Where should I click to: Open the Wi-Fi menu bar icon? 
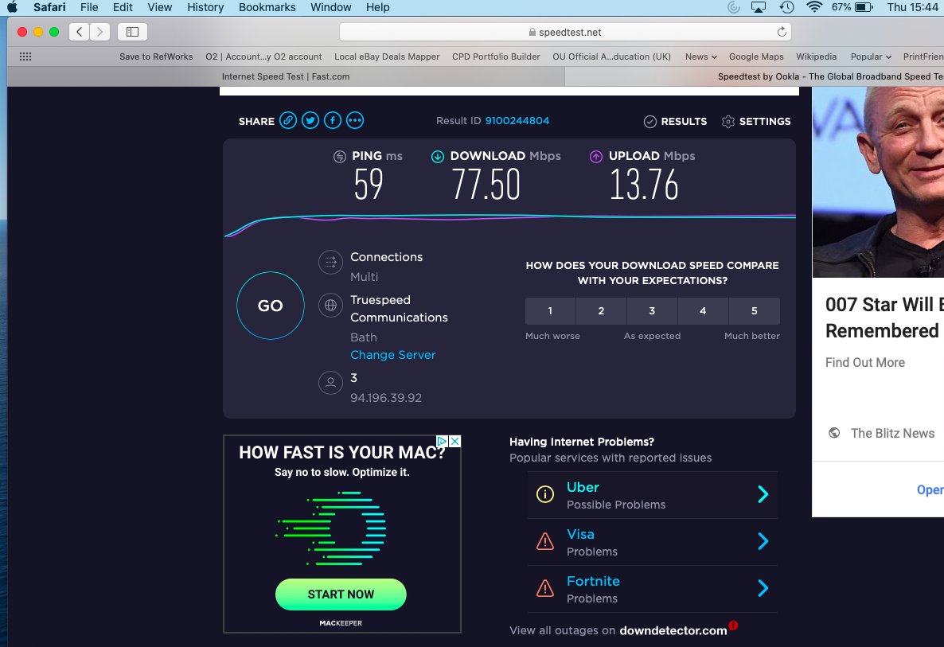814,7
